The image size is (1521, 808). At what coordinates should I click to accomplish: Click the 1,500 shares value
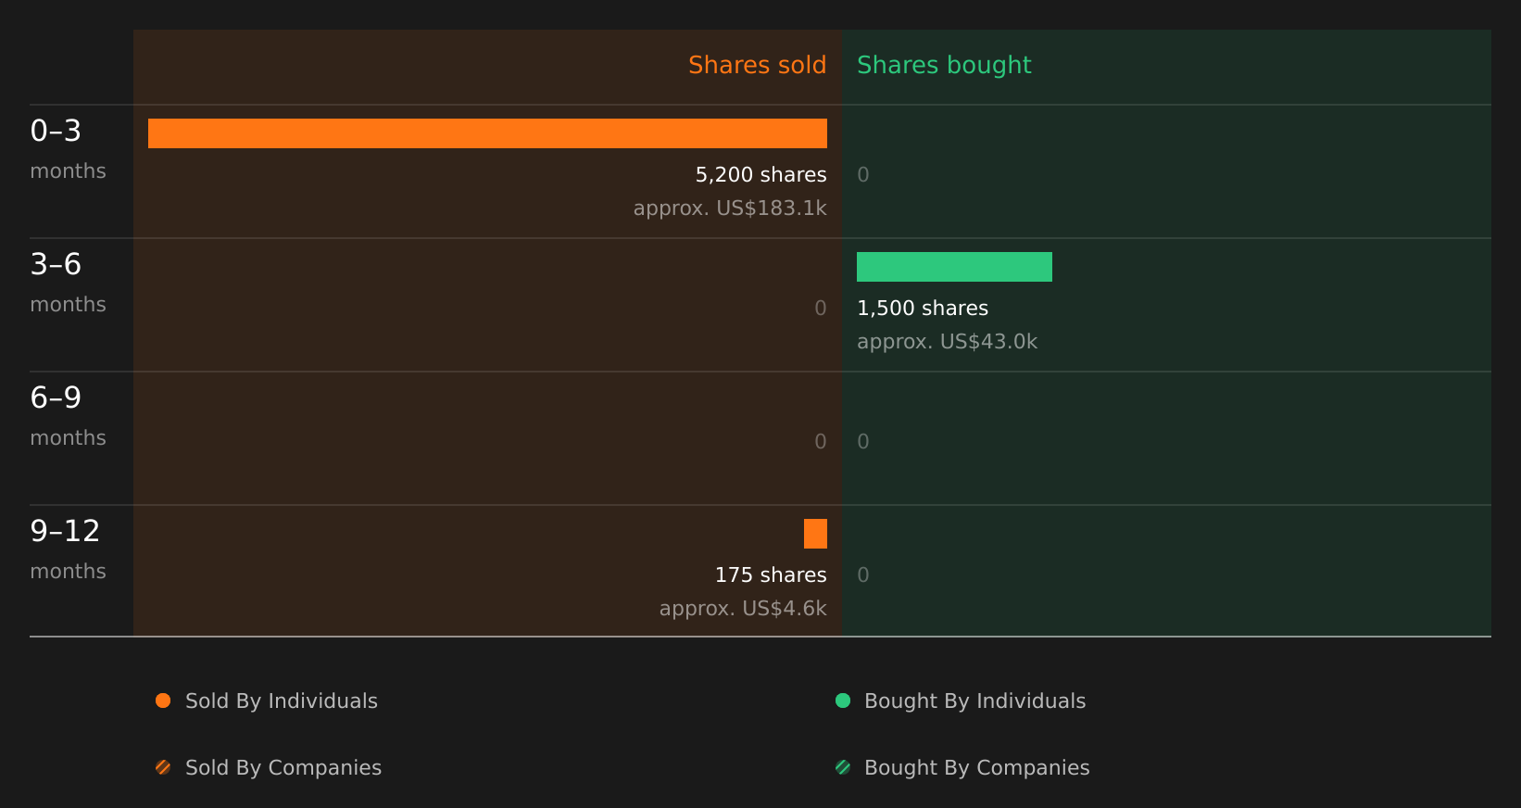click(923, 308)
